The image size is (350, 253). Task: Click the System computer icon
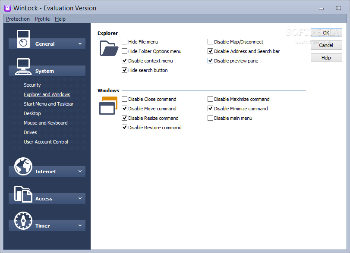tap(23, 66)
